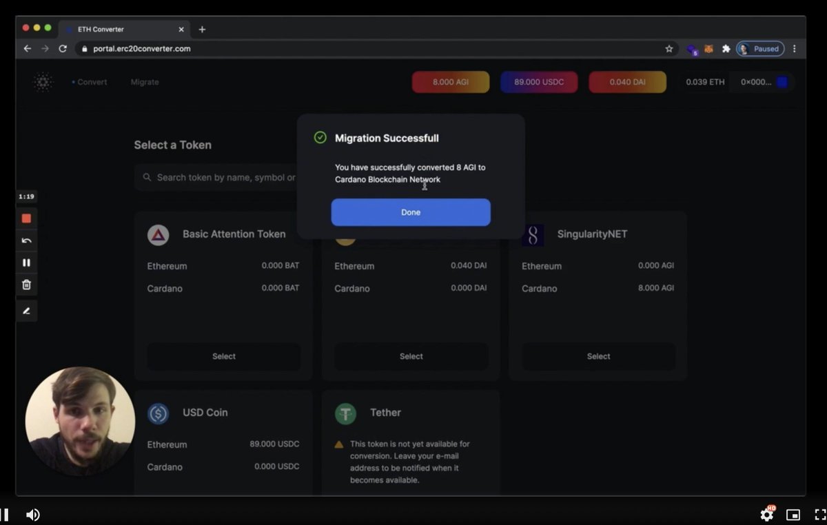Image resolution: width=827 pixels, height=525 pixels.
Task: Select the DAI token card button
Action: [411, 356]
